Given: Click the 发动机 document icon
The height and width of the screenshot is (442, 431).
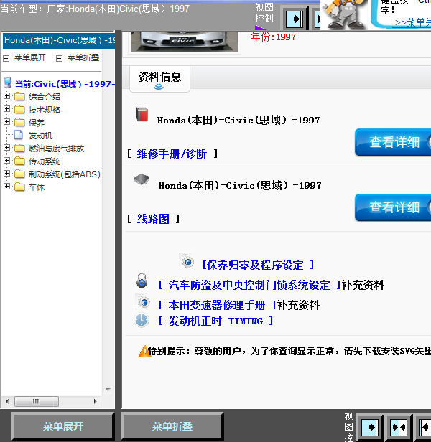Looking at the screenshot, I should pyautogui.click(x=19, y=136).
